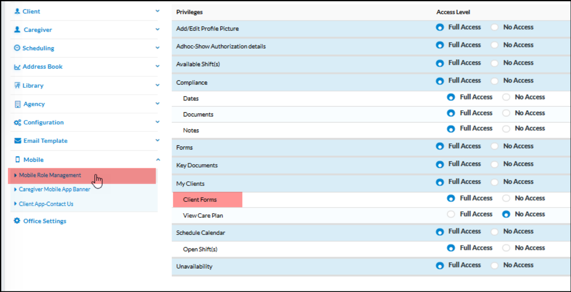Set Compliance Notes to No Access
571x292 pixels.
tap(506, 128)
